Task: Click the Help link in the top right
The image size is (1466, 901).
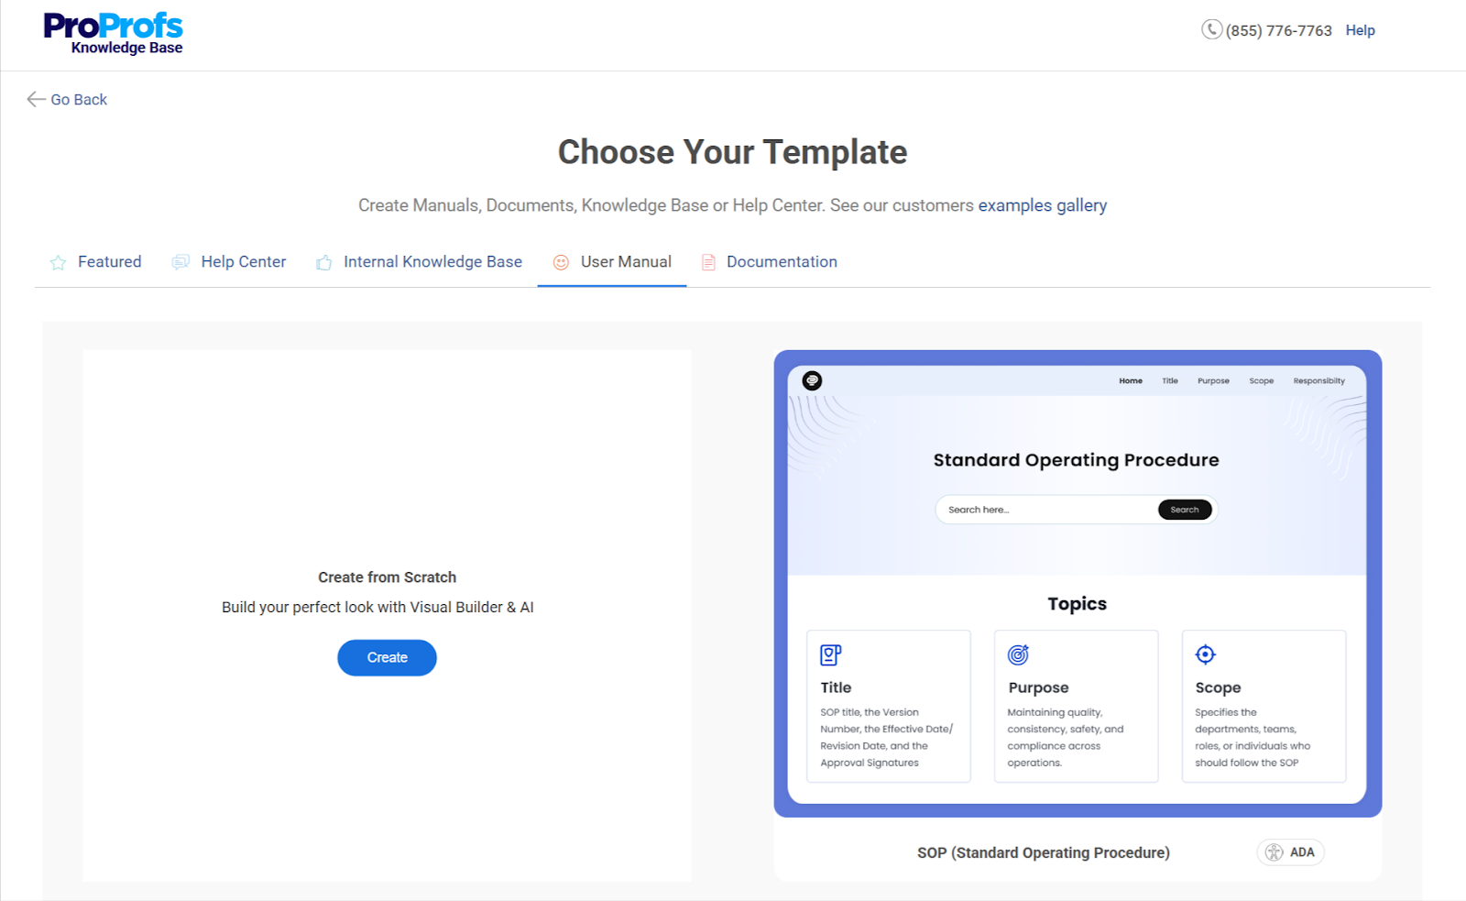Action: pyautogui.click(x=1360, y=29)
